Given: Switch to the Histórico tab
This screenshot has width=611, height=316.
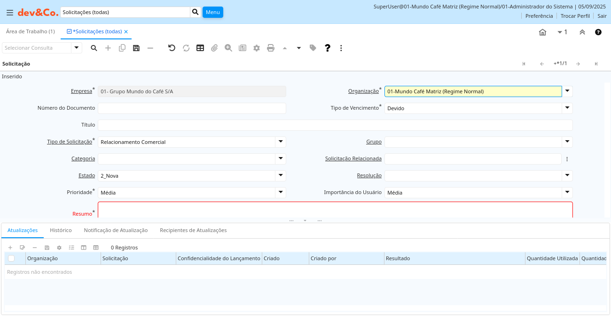Looking at the screenshot, I should coord(61,230).
